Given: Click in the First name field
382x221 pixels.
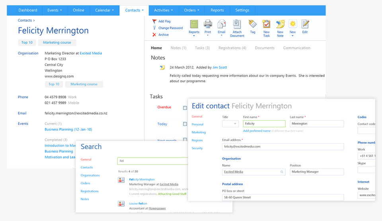Looking at the screenshot, I should click(264, 124).
